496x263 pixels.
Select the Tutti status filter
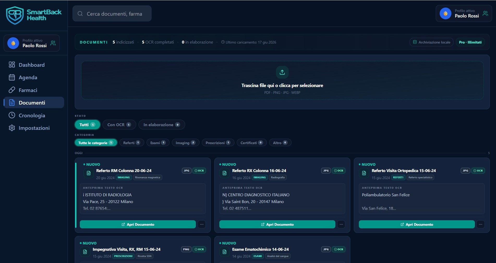tap(87, 125)
